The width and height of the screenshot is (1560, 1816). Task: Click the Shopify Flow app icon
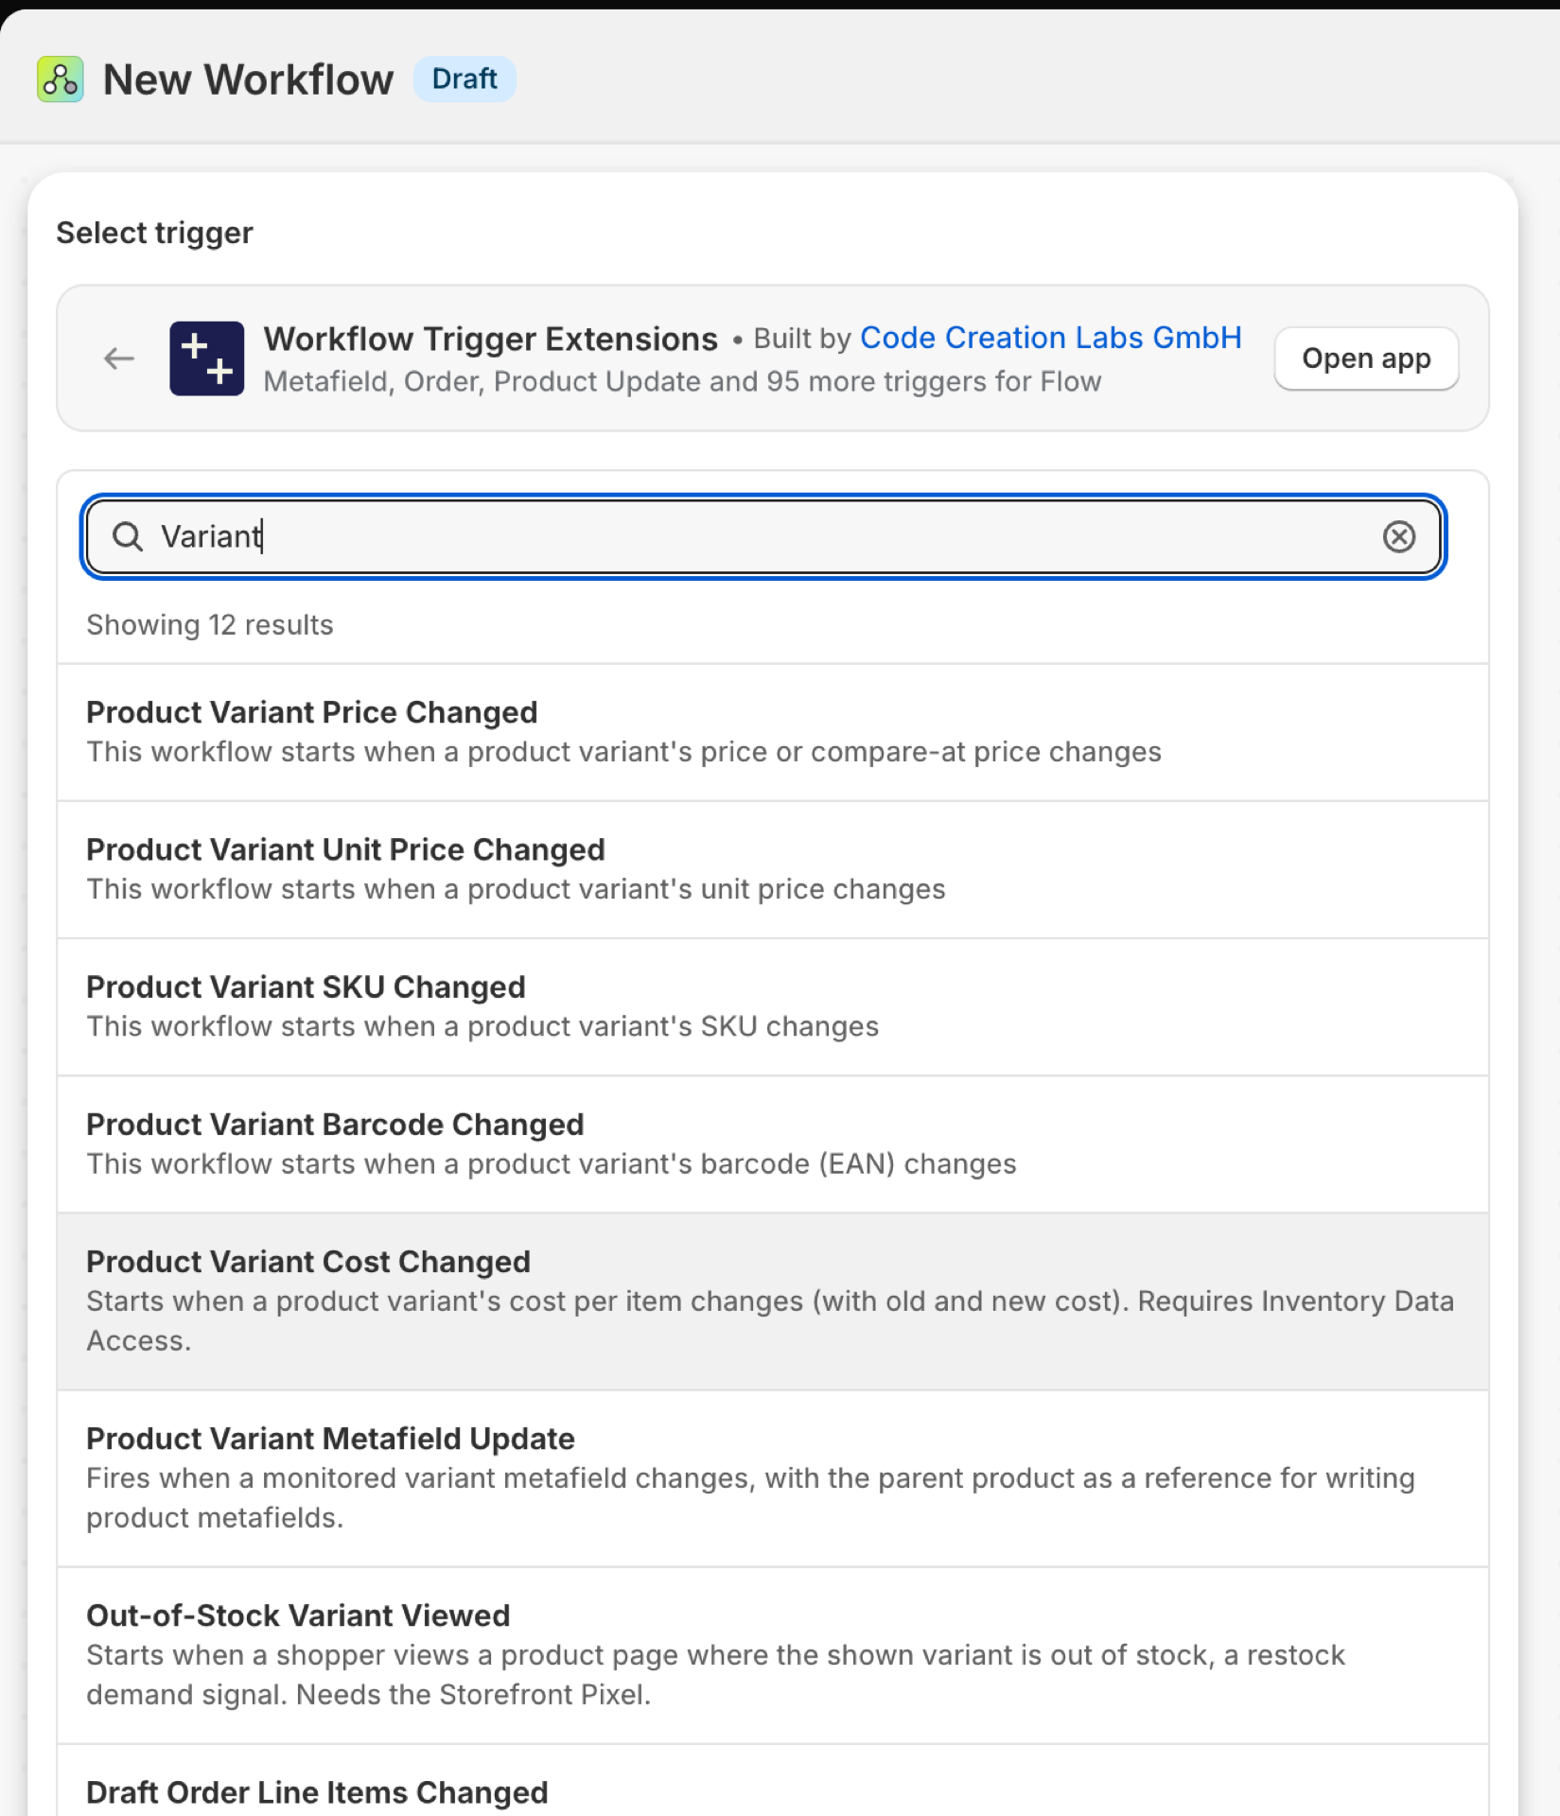point(60,79)
